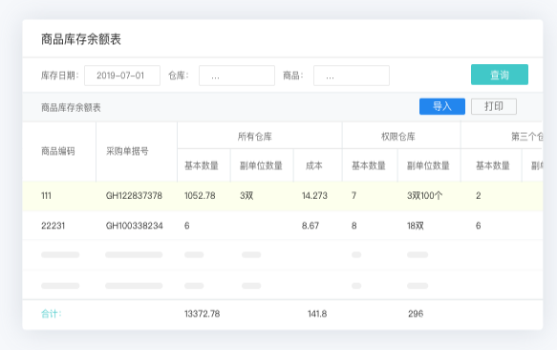Click the 3双 cell in row 111
This screenshot has width=557, height=350.
(246, 196)
